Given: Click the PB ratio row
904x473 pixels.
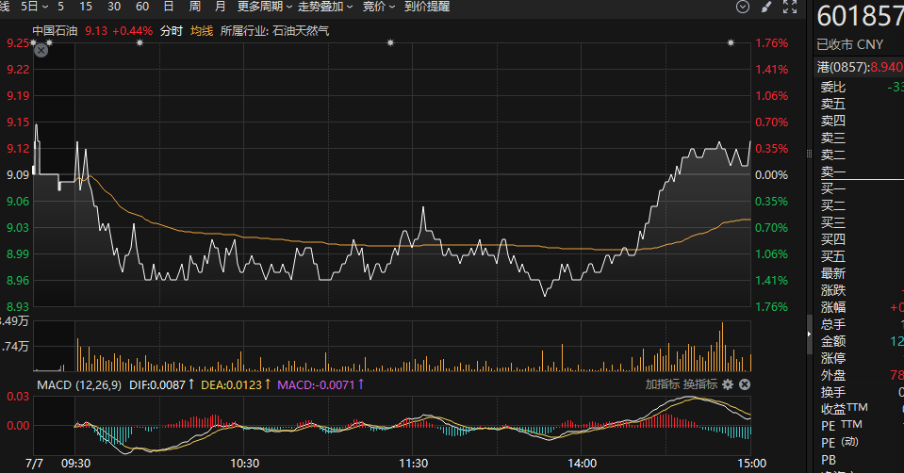Looking at the screenshot, I should pyautogui.click(x=859, y=460).
